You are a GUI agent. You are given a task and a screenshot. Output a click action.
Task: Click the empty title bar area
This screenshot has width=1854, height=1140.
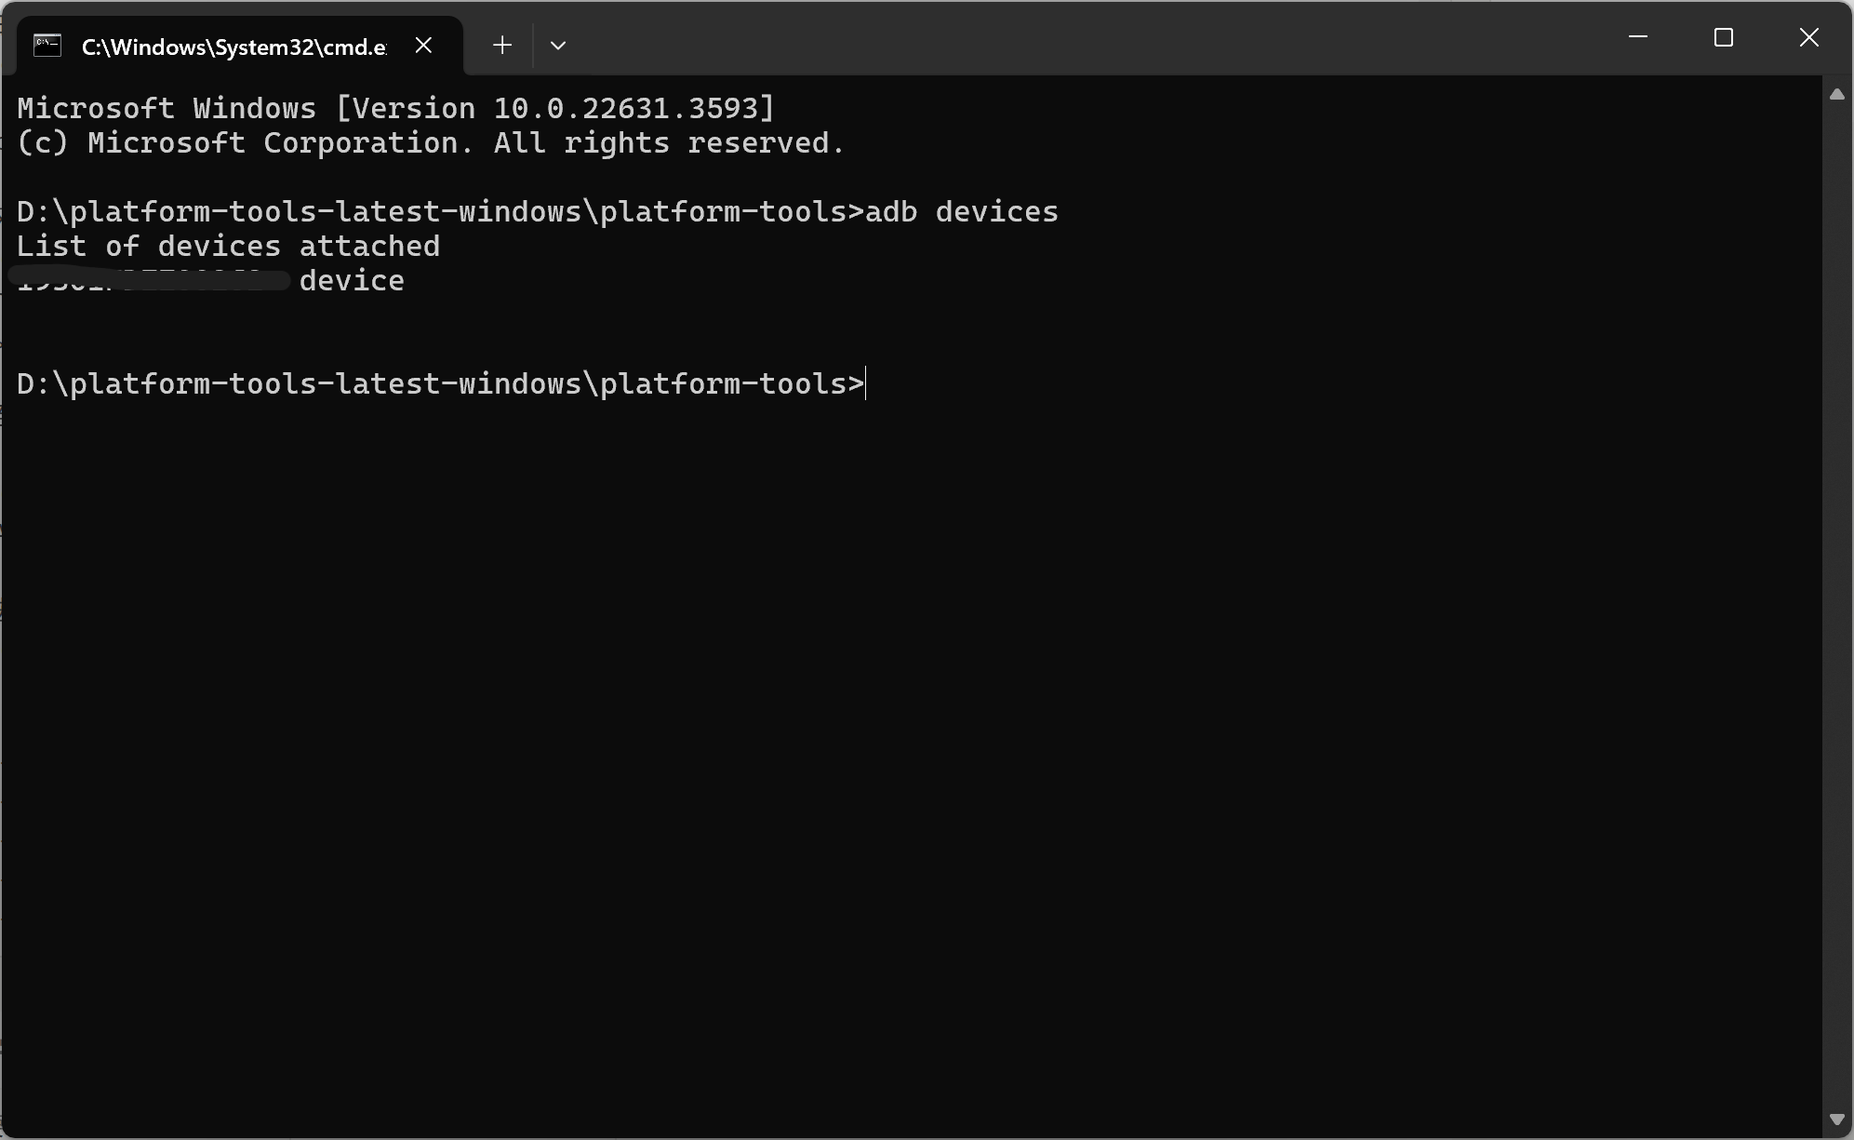[x=1088, y=37]
